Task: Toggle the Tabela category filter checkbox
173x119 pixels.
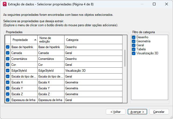Action: [134, 49]
